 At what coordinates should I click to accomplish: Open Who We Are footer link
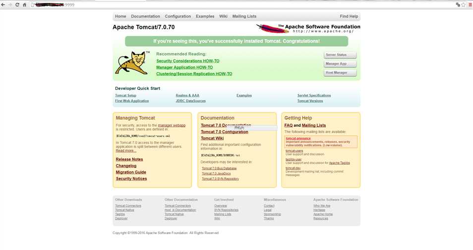322,206
